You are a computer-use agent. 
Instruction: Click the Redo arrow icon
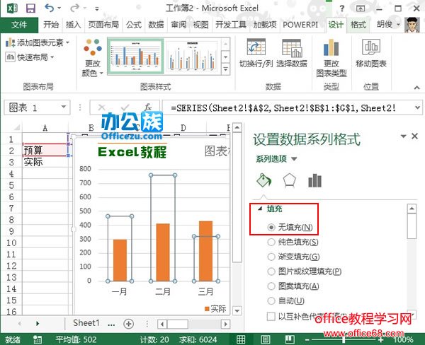[x=74, y=8]
